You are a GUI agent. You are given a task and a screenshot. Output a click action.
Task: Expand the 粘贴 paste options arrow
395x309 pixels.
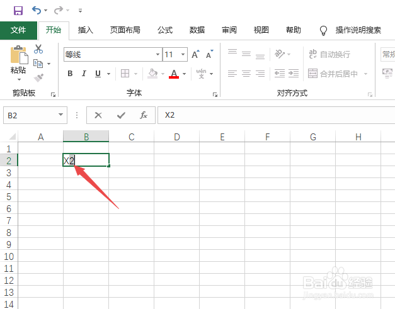tap(19, 79)
